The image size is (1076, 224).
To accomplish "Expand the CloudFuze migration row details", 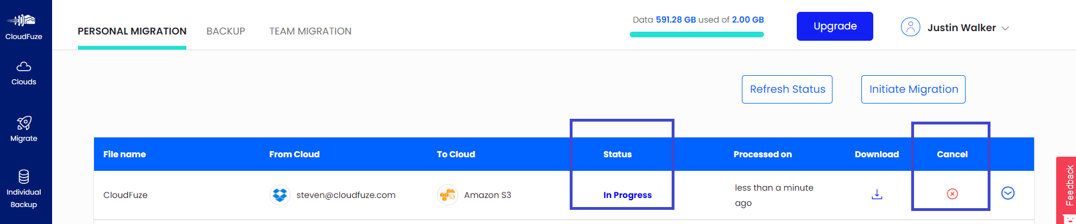I will tap(1008, 193).
